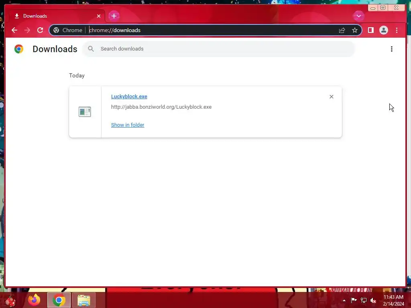Focus the Search downloads field
Screen dimensions: 411x308
click(x=219, y=49)
